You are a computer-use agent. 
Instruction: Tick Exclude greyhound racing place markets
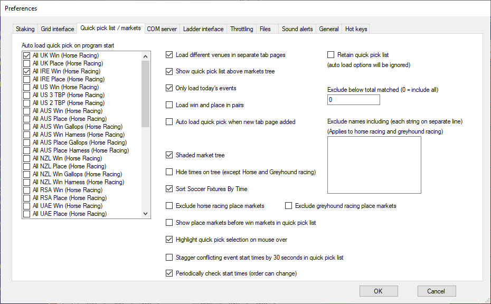288,206
